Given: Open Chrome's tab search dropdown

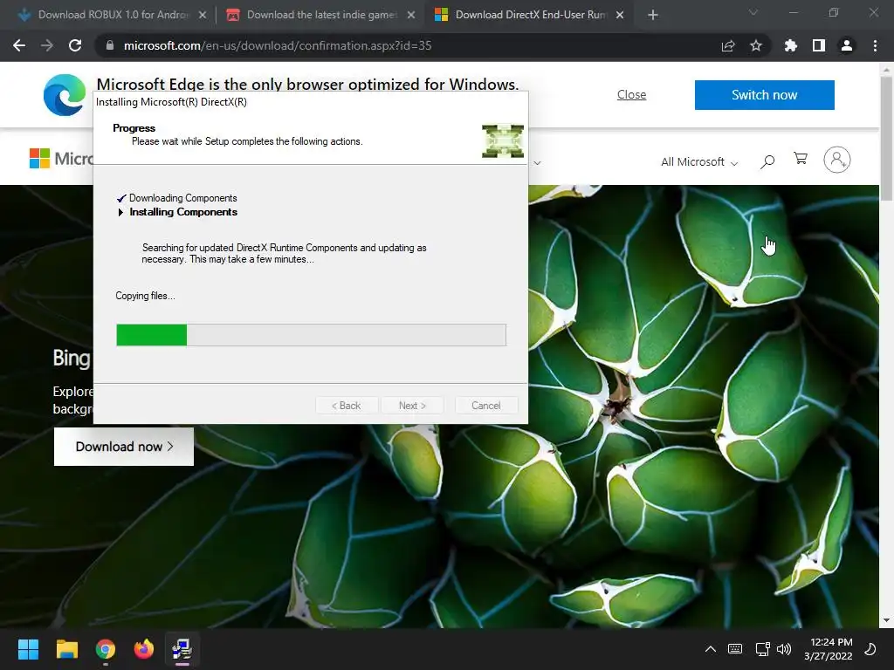Looking at the screenshot, I should click(753, 12).
